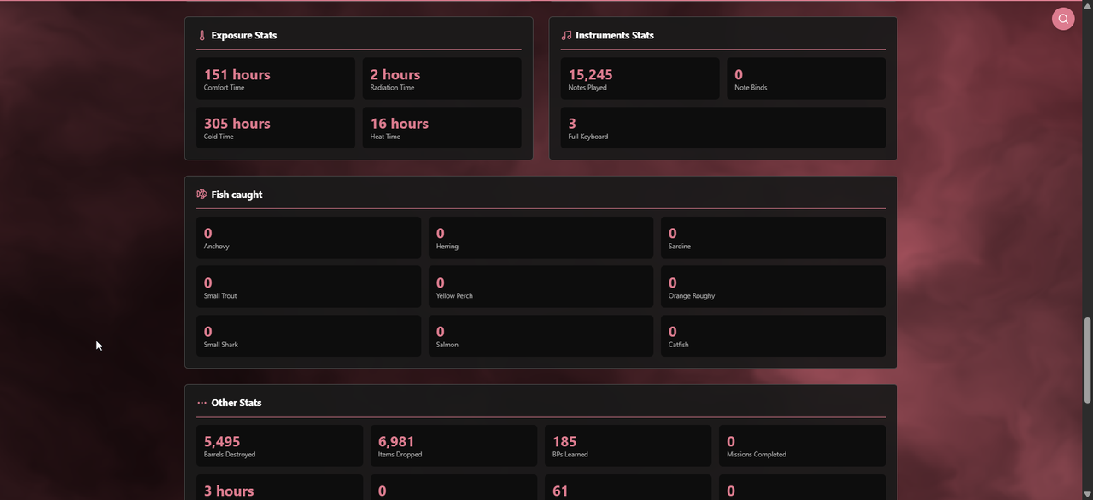
Task: Click the Missions Completed stat card
Action: click(x=802, y=445)
